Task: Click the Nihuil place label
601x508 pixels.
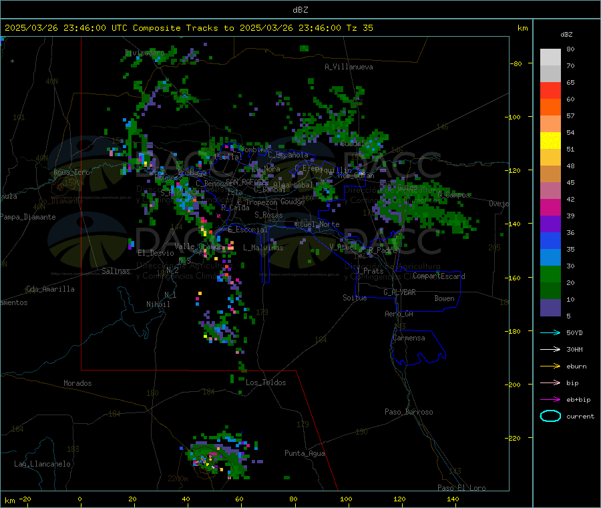Action: pyautogui.click(x=158, y=304)
